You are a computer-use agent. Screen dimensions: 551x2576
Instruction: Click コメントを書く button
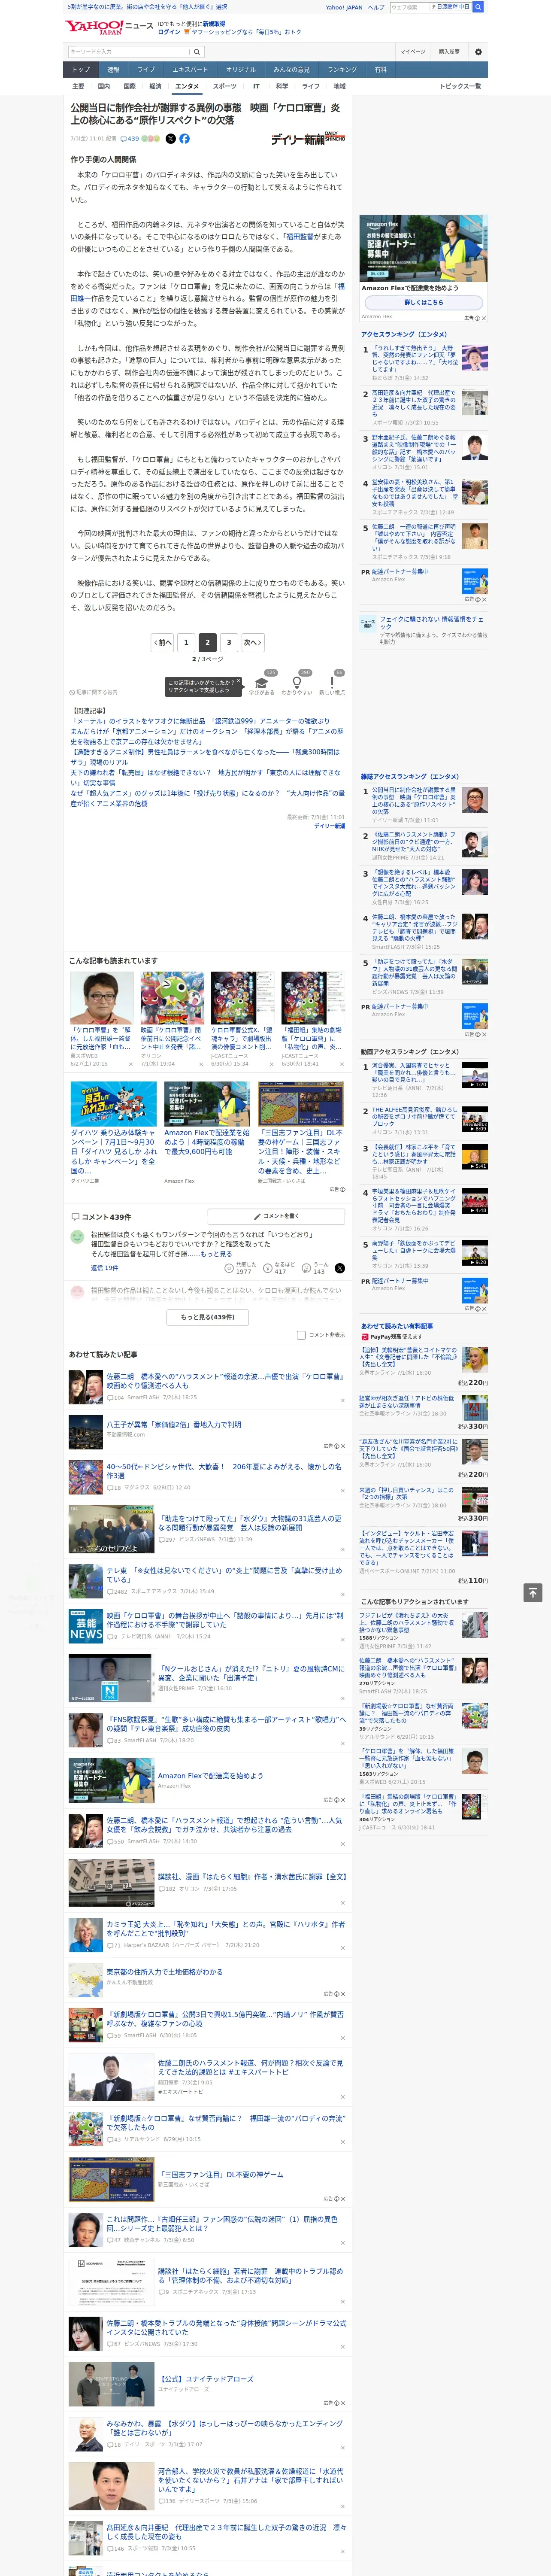tap(276, 1216)
